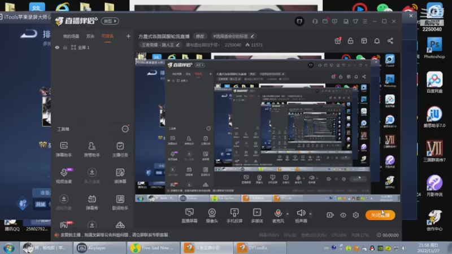Image resolution: width=452 pixels, height=254 pixels.
Task: Click 修改 to edit stream title
Action: pos(200,36)
